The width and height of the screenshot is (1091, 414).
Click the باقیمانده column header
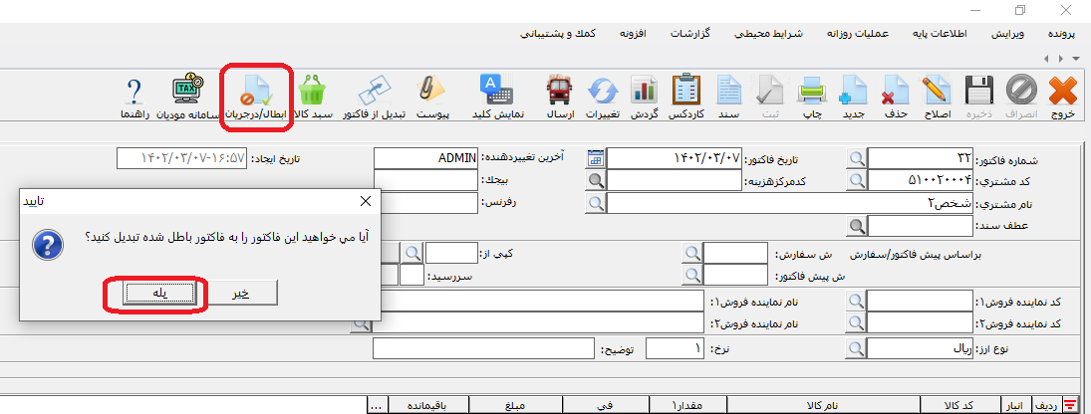(428, 405)
